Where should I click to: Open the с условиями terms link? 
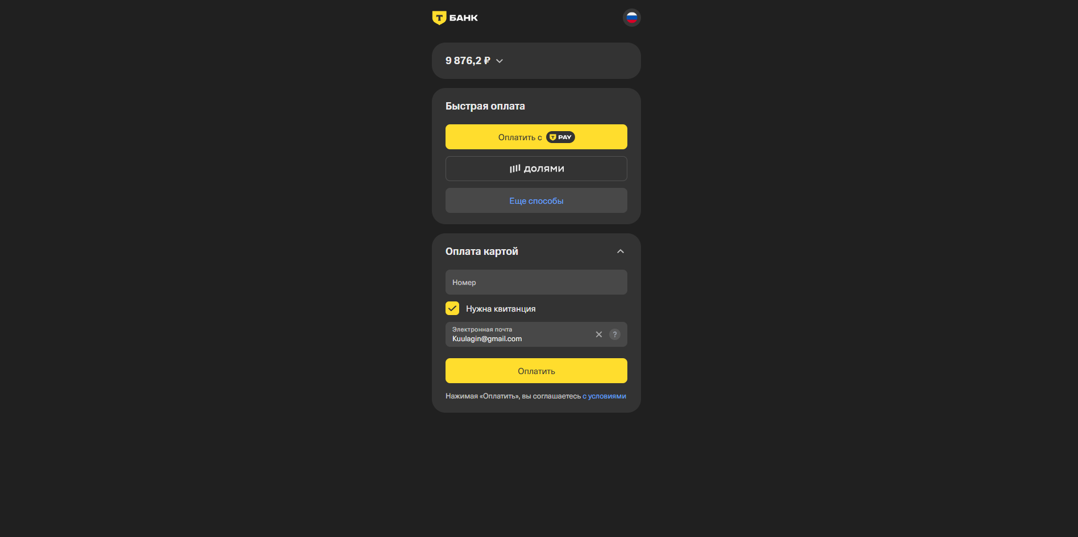click(604, 396)
